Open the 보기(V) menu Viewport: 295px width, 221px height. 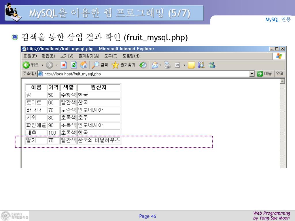click(67, 56)
